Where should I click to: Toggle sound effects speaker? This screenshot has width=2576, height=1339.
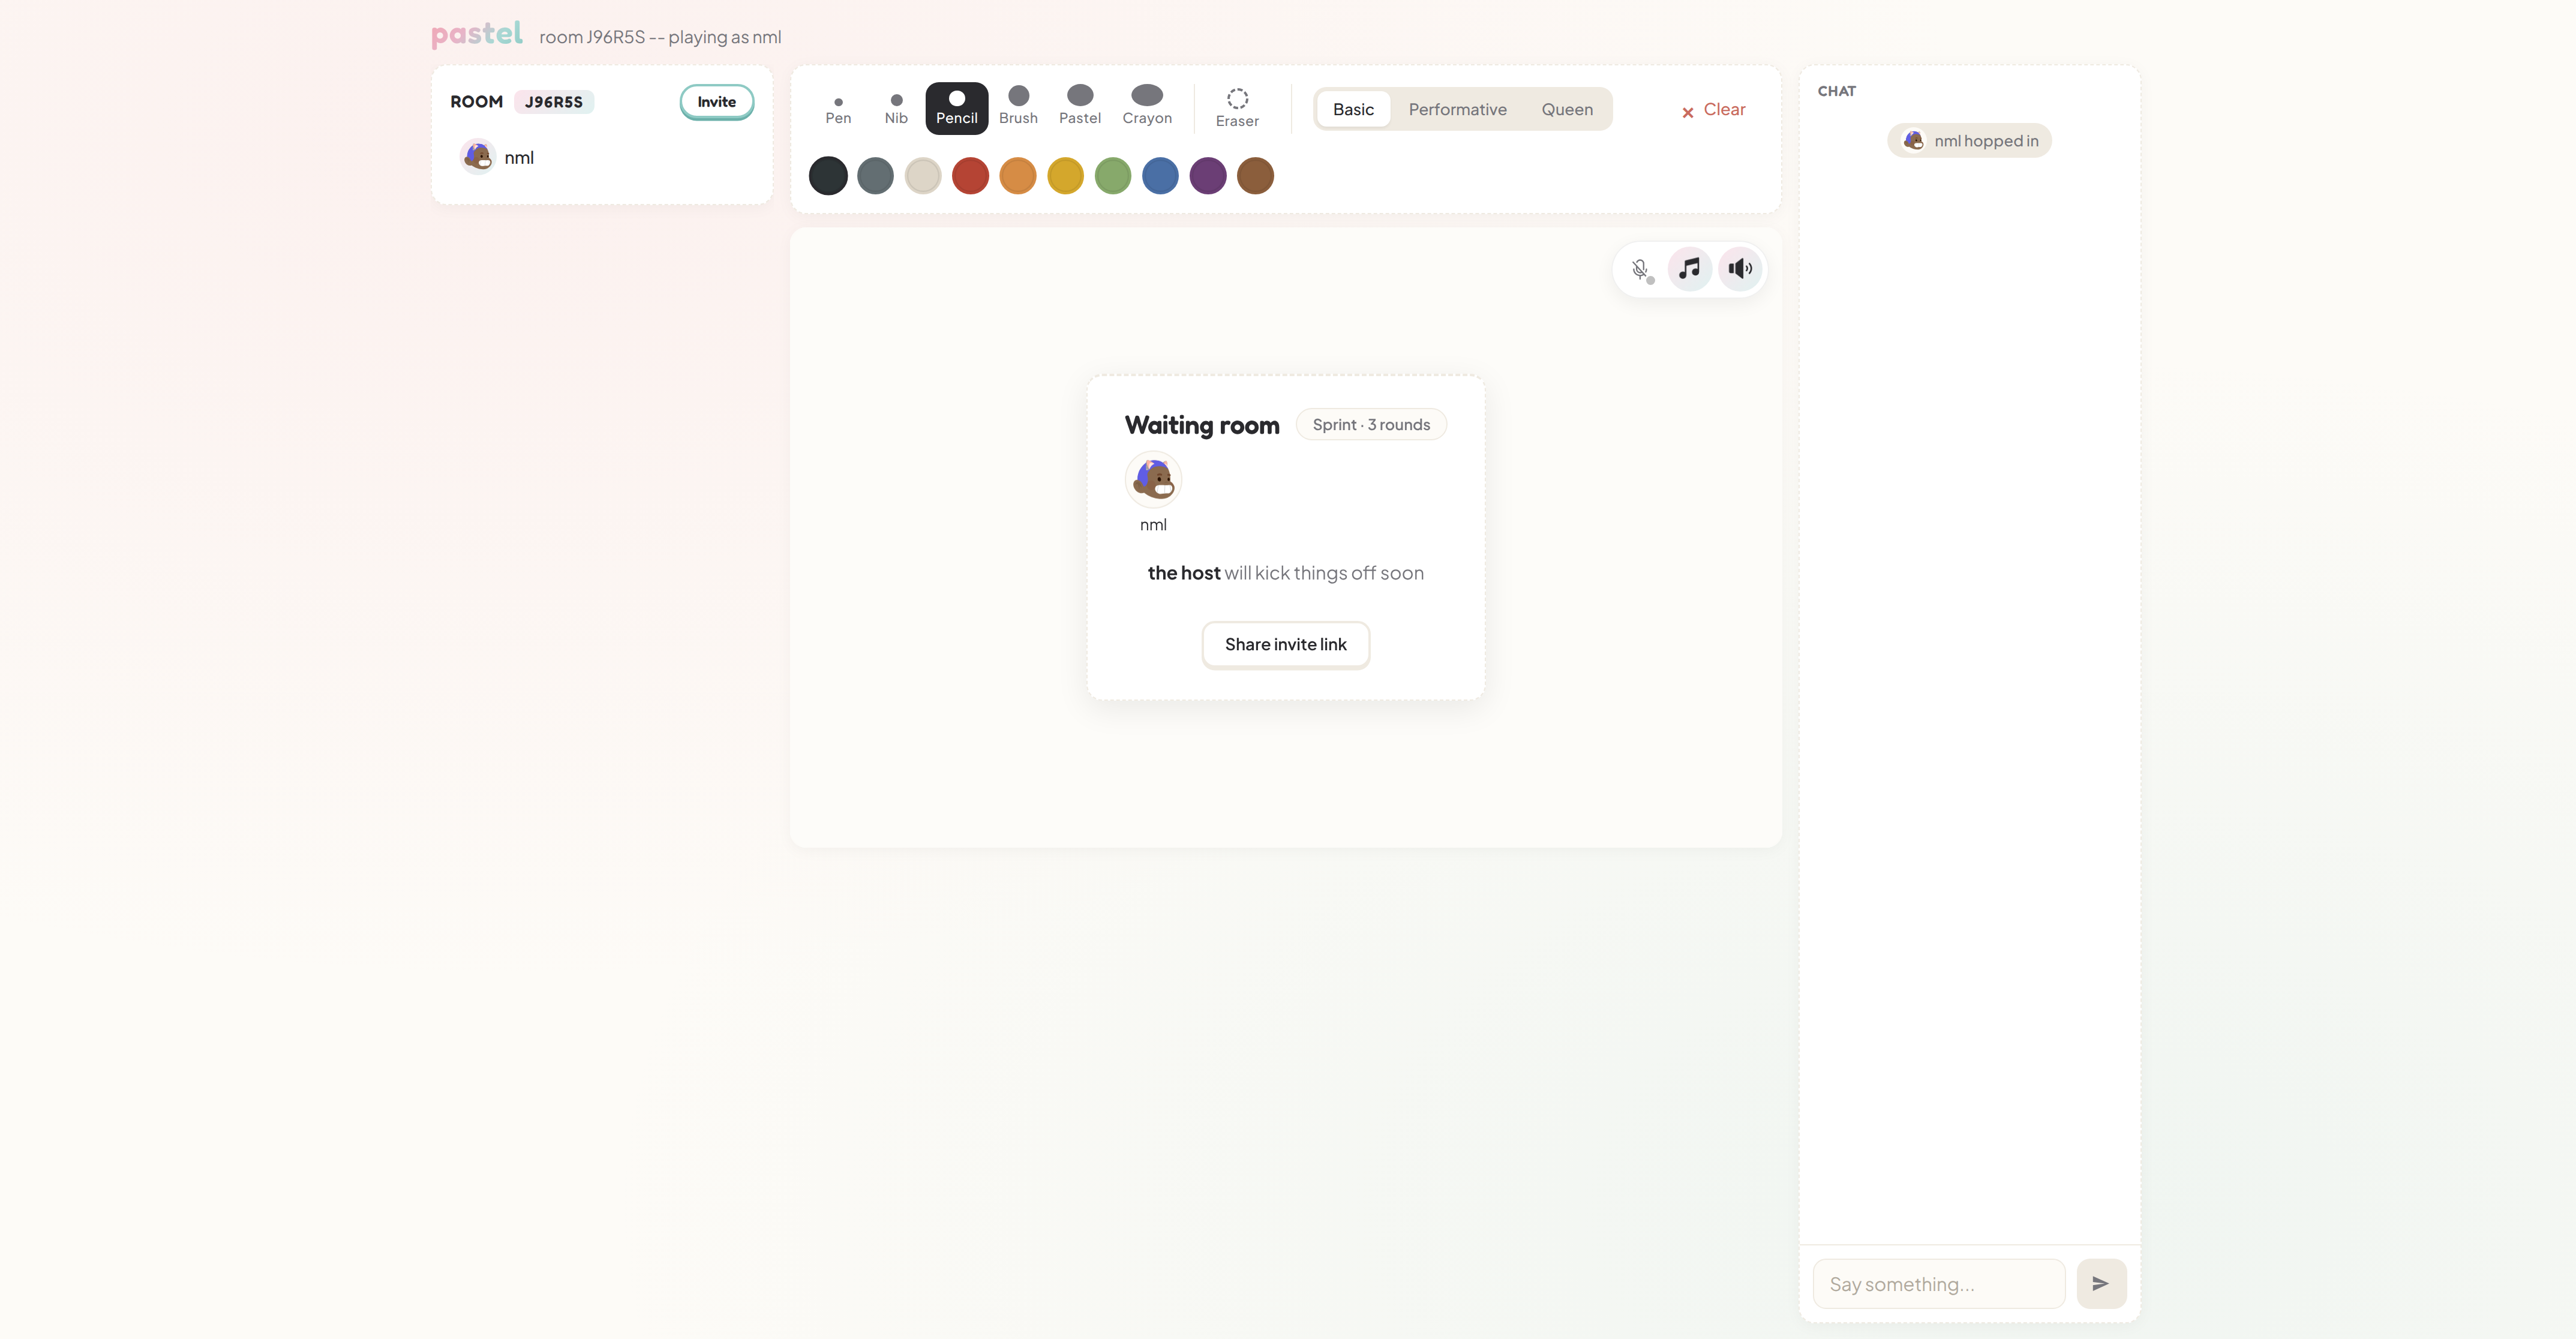[1740, 269]
